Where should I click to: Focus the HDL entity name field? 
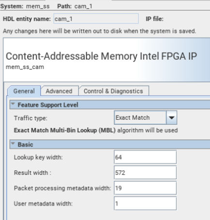click(96, 19)
